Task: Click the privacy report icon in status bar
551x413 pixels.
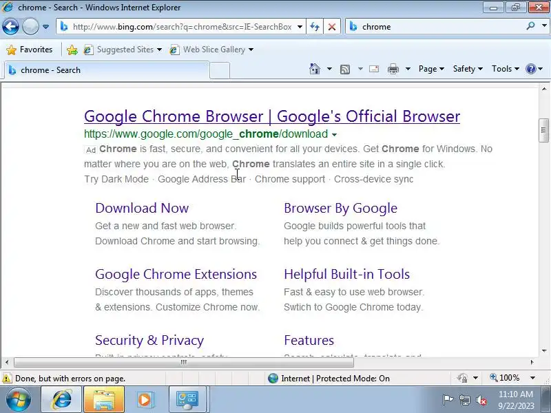Action: click(x=462, y=378)
